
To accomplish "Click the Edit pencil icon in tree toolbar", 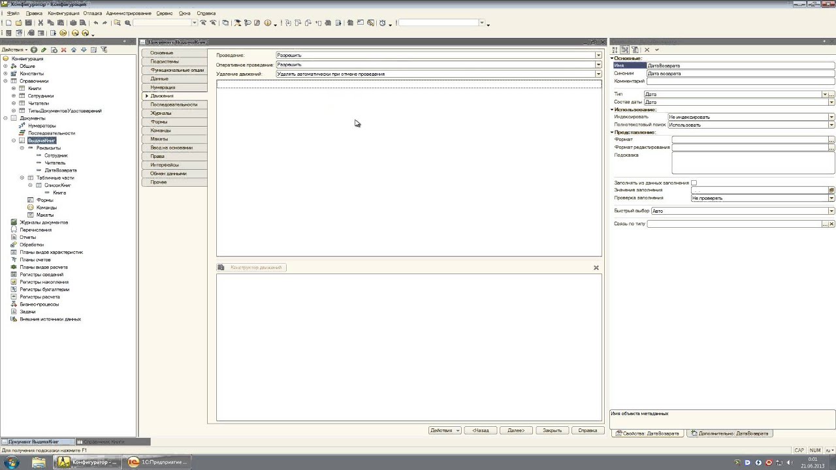I will click(x=44, y=50).
